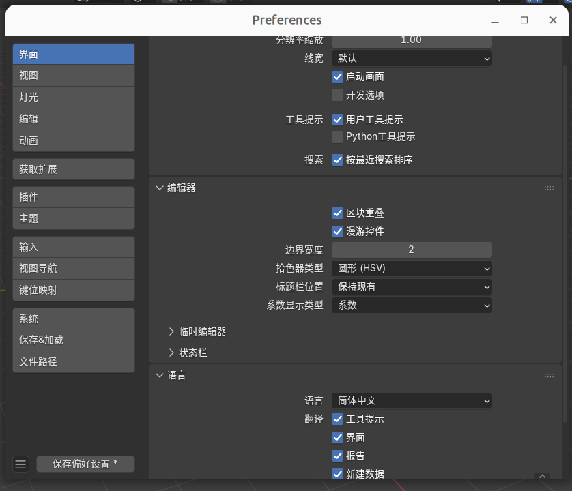Open the 语言 dropdown showing 简体中文
572x491 pixels.
[412, 400]
